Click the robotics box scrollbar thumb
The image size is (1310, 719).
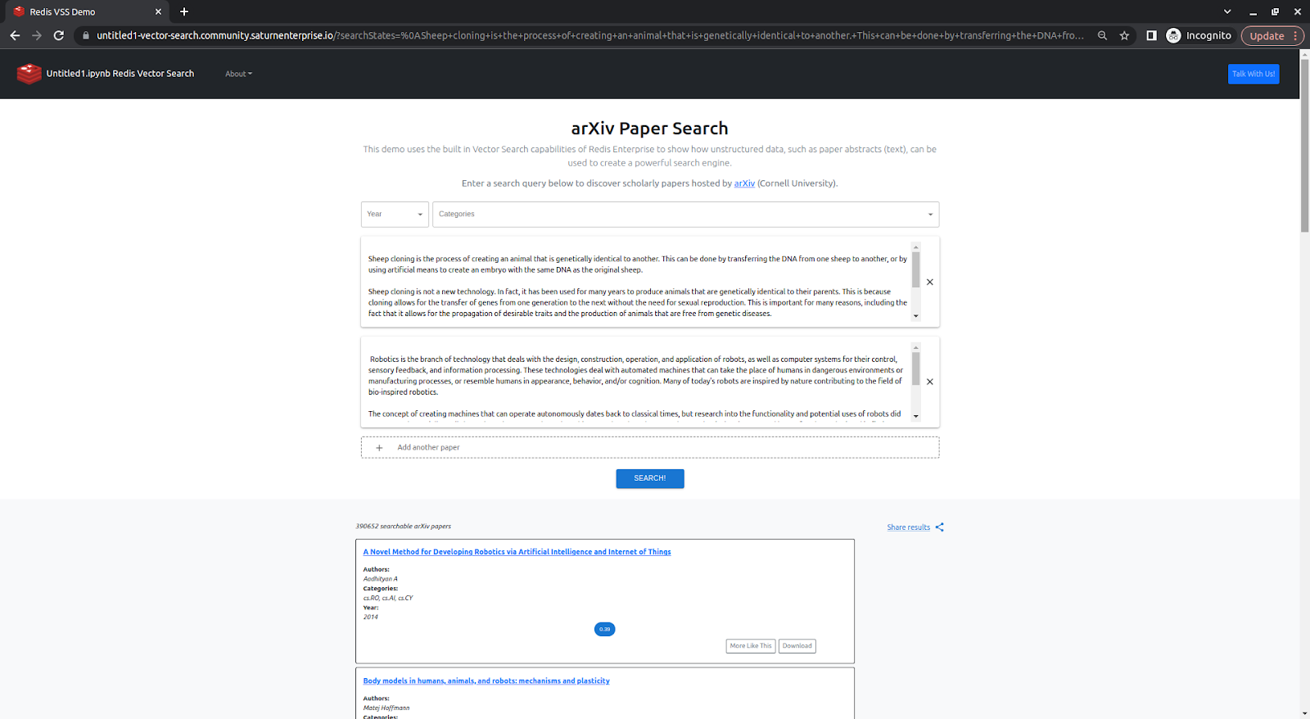click(x=915, y=369)
